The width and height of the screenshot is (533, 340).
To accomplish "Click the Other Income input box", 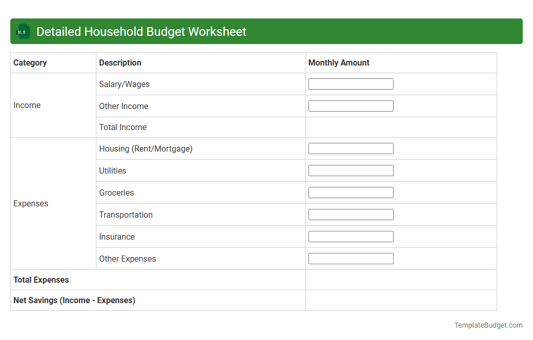I will [351, 105].
